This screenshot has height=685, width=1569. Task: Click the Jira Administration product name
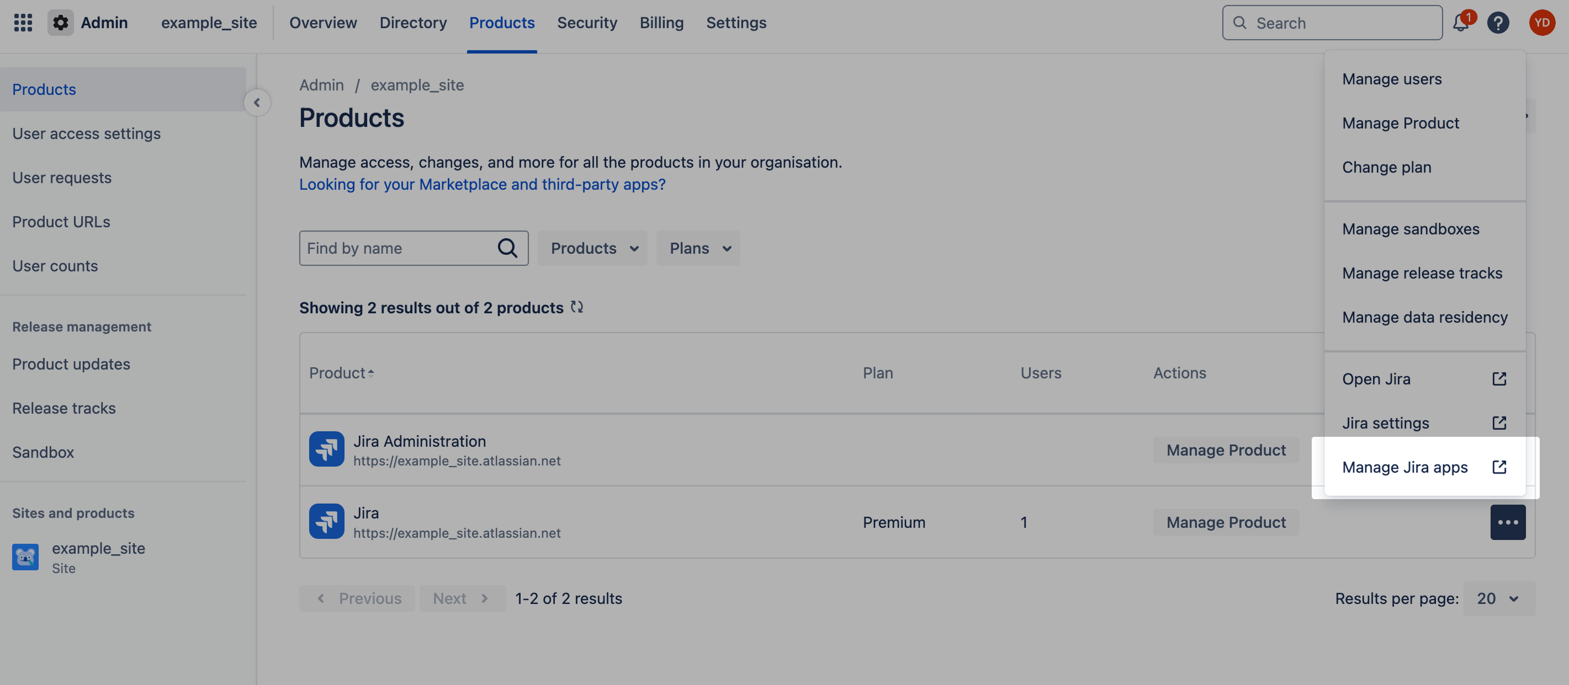point(420,441)
